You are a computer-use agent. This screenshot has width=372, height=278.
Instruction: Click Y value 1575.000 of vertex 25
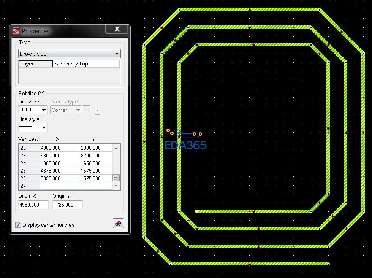coord(96,171)
